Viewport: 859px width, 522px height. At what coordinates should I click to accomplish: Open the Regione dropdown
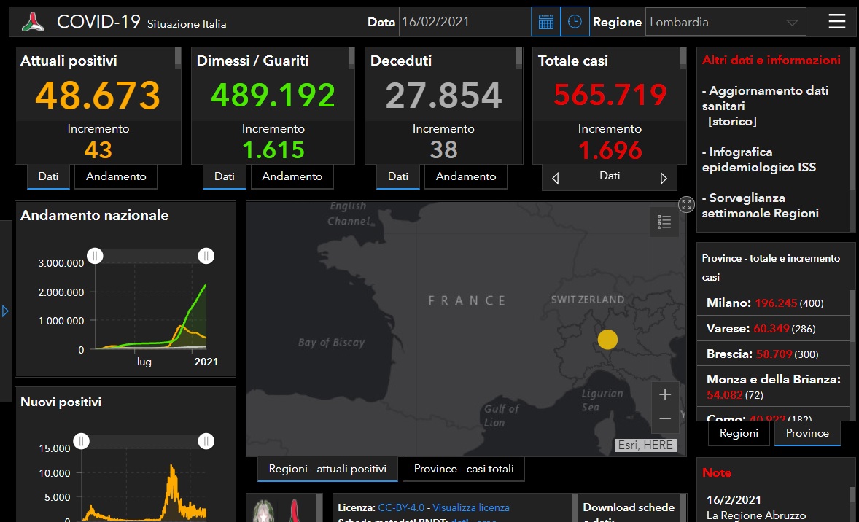(x=726, y=22)
